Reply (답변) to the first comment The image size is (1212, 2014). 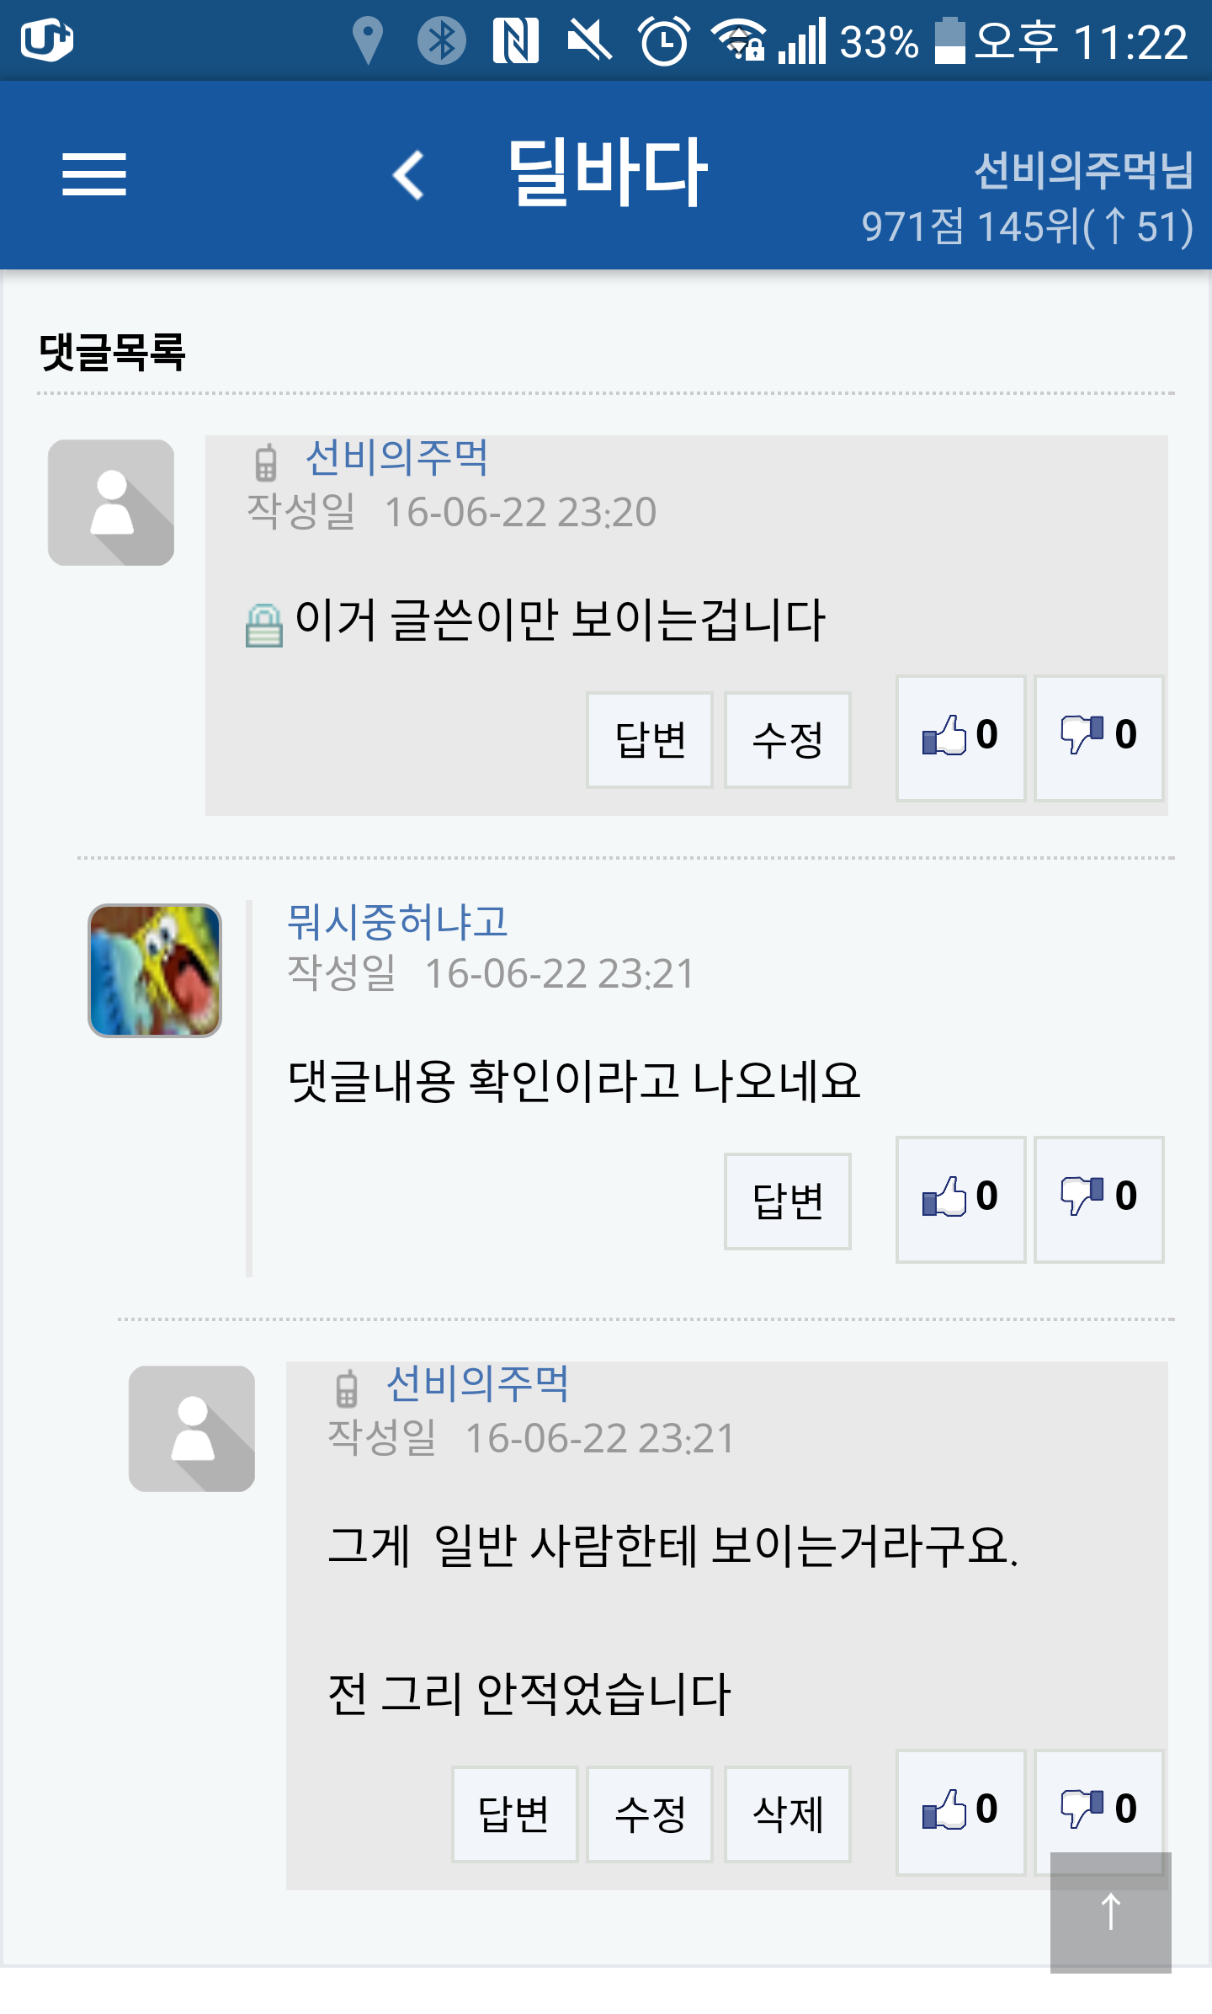coord(650,740)
